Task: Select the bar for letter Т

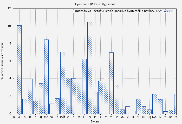Action: click(111, 83)
